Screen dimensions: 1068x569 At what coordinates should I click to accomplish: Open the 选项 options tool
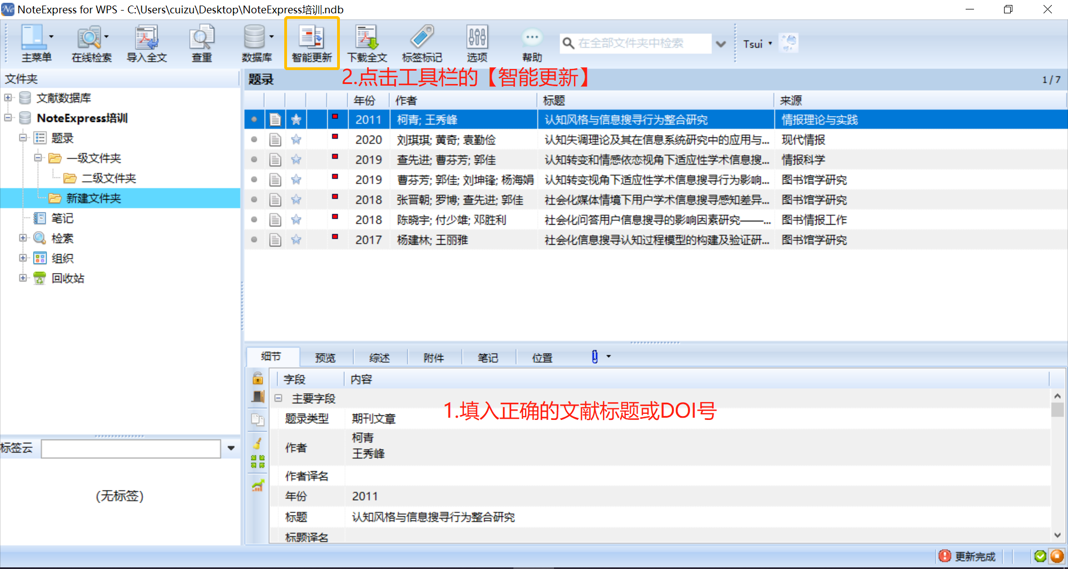click(477, 43)
